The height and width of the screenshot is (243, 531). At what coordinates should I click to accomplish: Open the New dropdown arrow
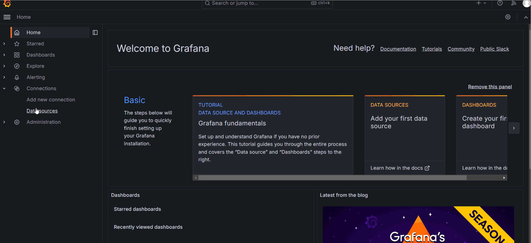click(485, 3)
